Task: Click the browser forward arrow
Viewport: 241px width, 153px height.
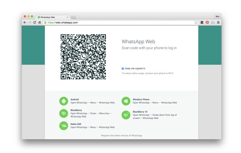Action: pyautogui.click(x=30, y=22)
